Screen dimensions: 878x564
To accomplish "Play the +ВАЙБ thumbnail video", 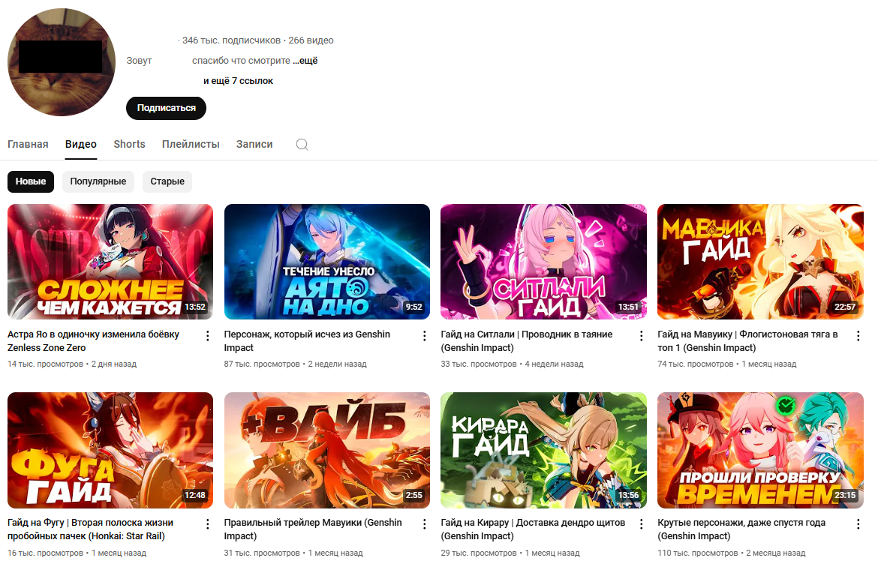I will [x=327, y=451].
